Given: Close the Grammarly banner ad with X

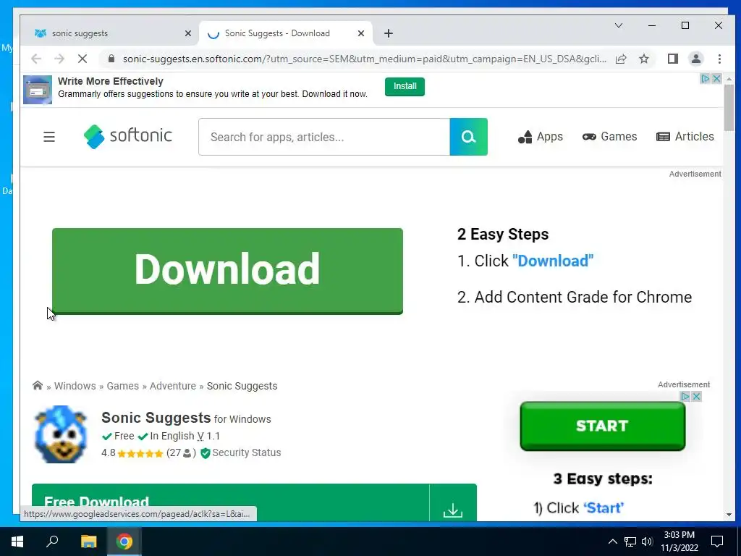Looking at the screenshot, I should (716, 78).
